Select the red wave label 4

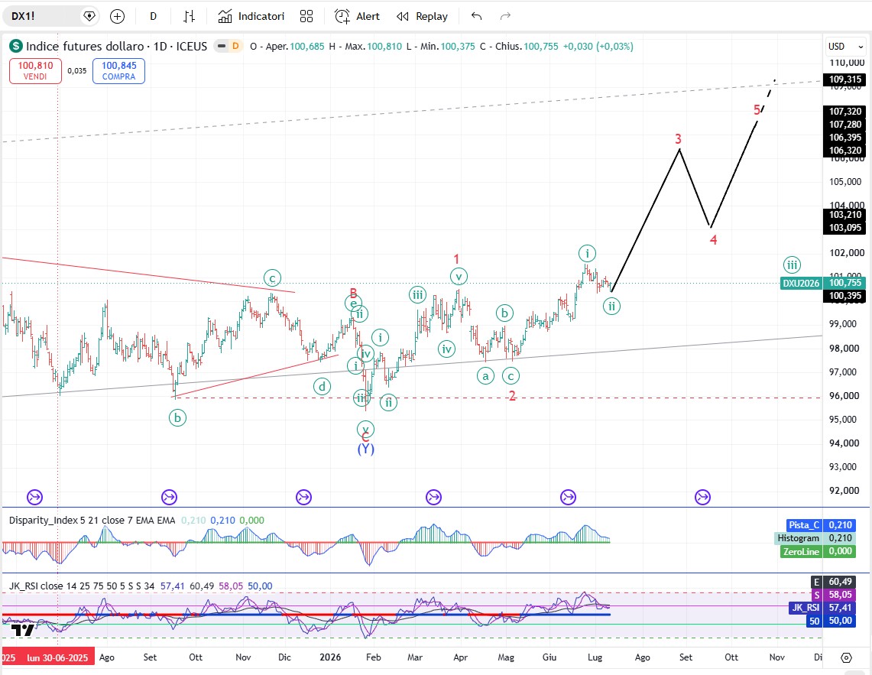tap(714, 240)
